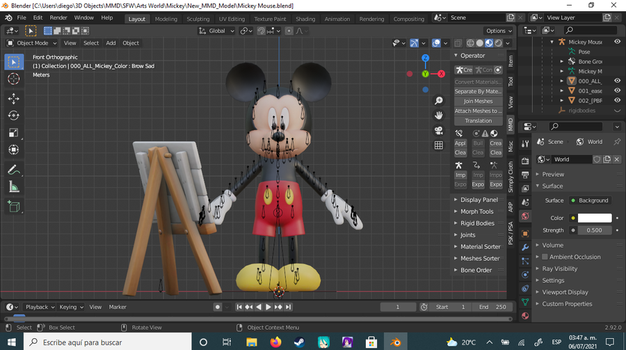Open the MMD sidebar tab
This screenshot has width=626, height=350.
coord(511,125)
